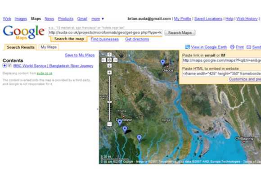The height and width of the screenshot is (183, 261).
Task: Pan the map left with the arrow
Action: 103,60
